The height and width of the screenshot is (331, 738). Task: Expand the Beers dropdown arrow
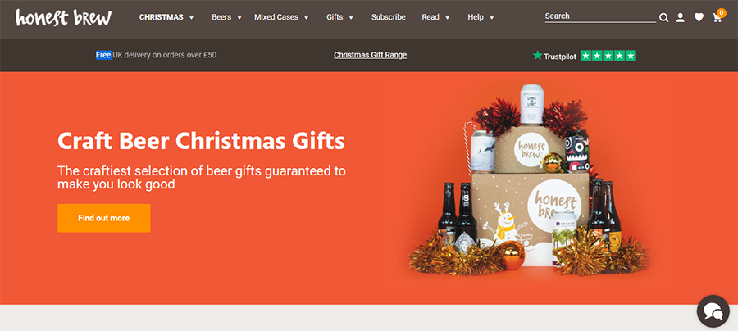click(239, 18)
